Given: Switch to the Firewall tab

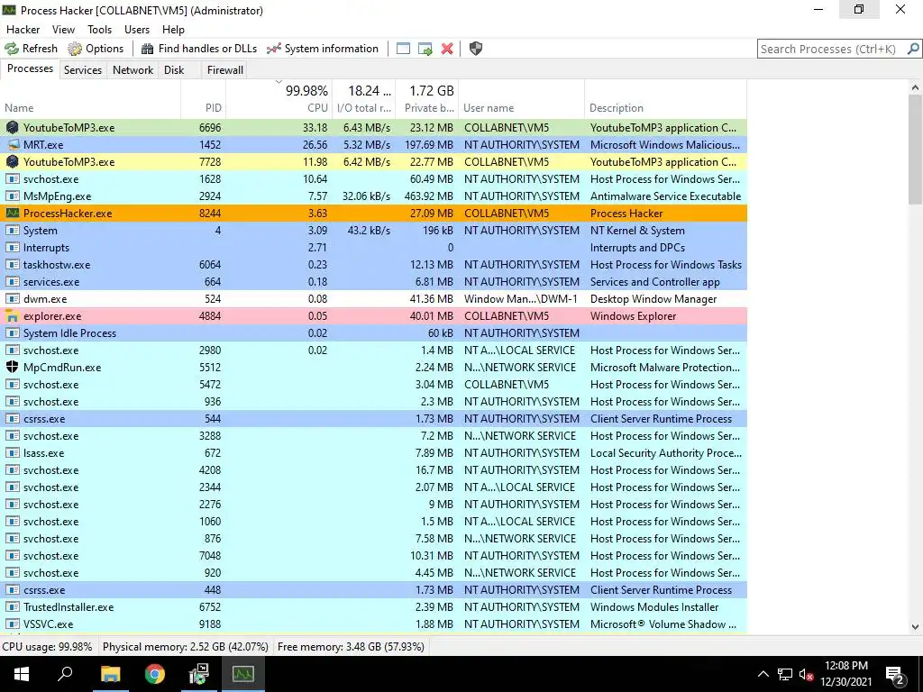Looking at the screenshot, I should pyautogui.click(x=224, y=70).
